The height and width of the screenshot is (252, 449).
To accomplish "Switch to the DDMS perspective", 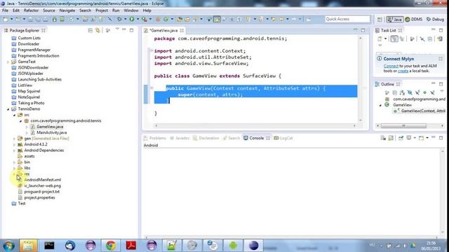I will point(414,20).
